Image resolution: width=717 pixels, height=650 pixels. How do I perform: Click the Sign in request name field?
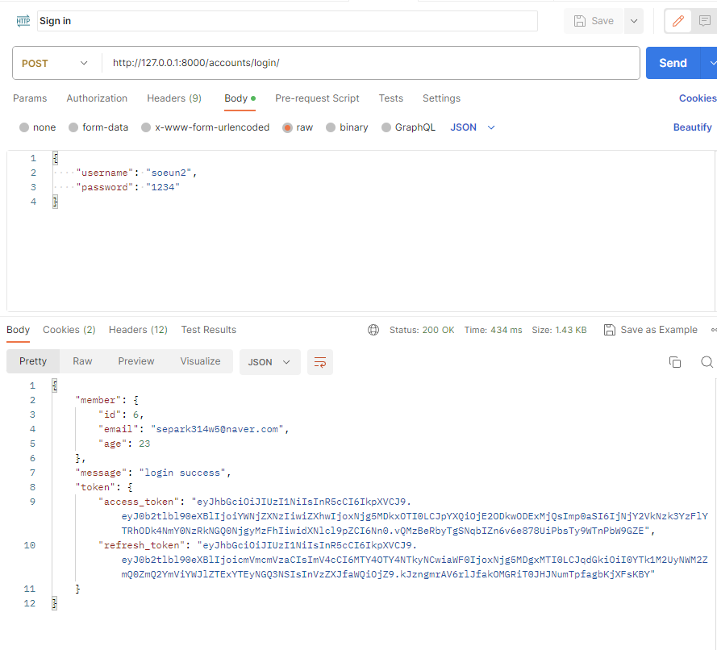coord(287,21)
